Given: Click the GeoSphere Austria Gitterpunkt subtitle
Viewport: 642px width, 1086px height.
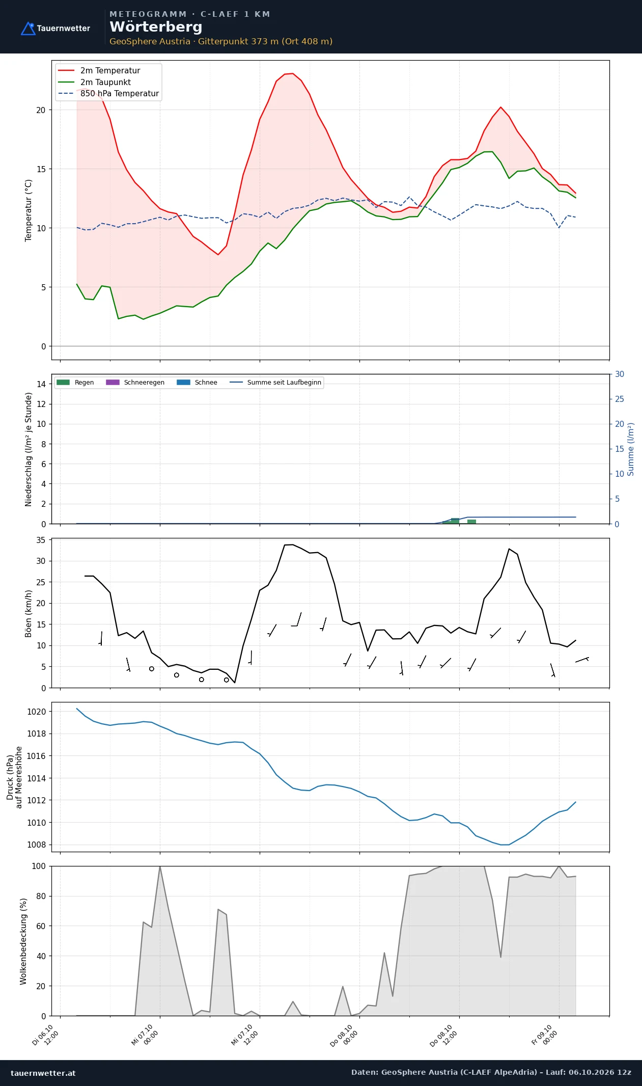Looking at the screenshot, I should tap(221, 41).
